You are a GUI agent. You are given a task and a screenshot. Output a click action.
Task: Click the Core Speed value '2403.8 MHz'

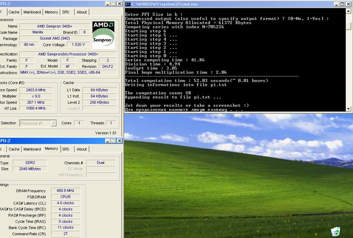(x=36, y=90)
